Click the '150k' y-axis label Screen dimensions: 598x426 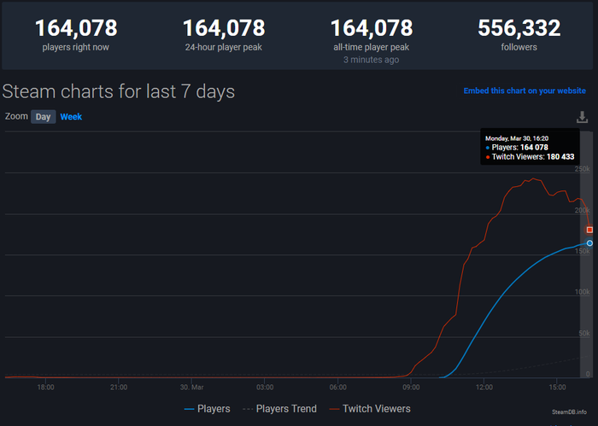583,251
